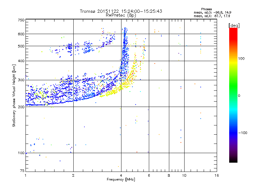Image resolution: width=255 pixels, height=191 pixels.
Task: Select the 'RwPretec (8p)' subtitle text
Action: pos(121,15)
